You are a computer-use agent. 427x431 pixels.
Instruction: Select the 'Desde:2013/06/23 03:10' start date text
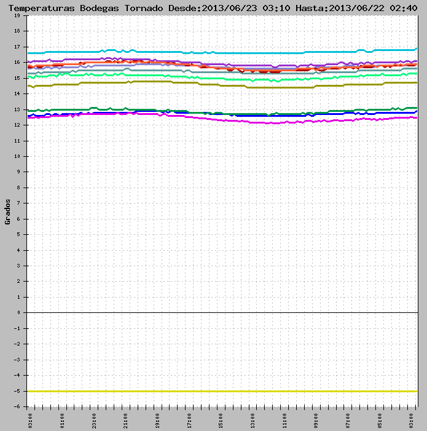click(229, 8)
